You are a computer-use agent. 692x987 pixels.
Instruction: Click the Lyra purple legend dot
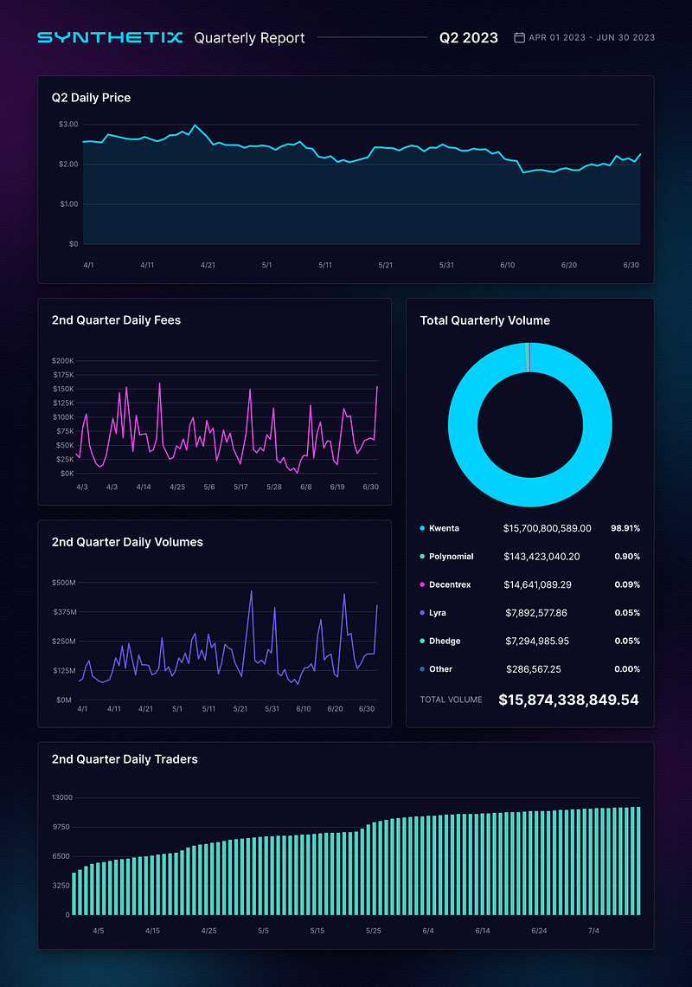[422, 612]
